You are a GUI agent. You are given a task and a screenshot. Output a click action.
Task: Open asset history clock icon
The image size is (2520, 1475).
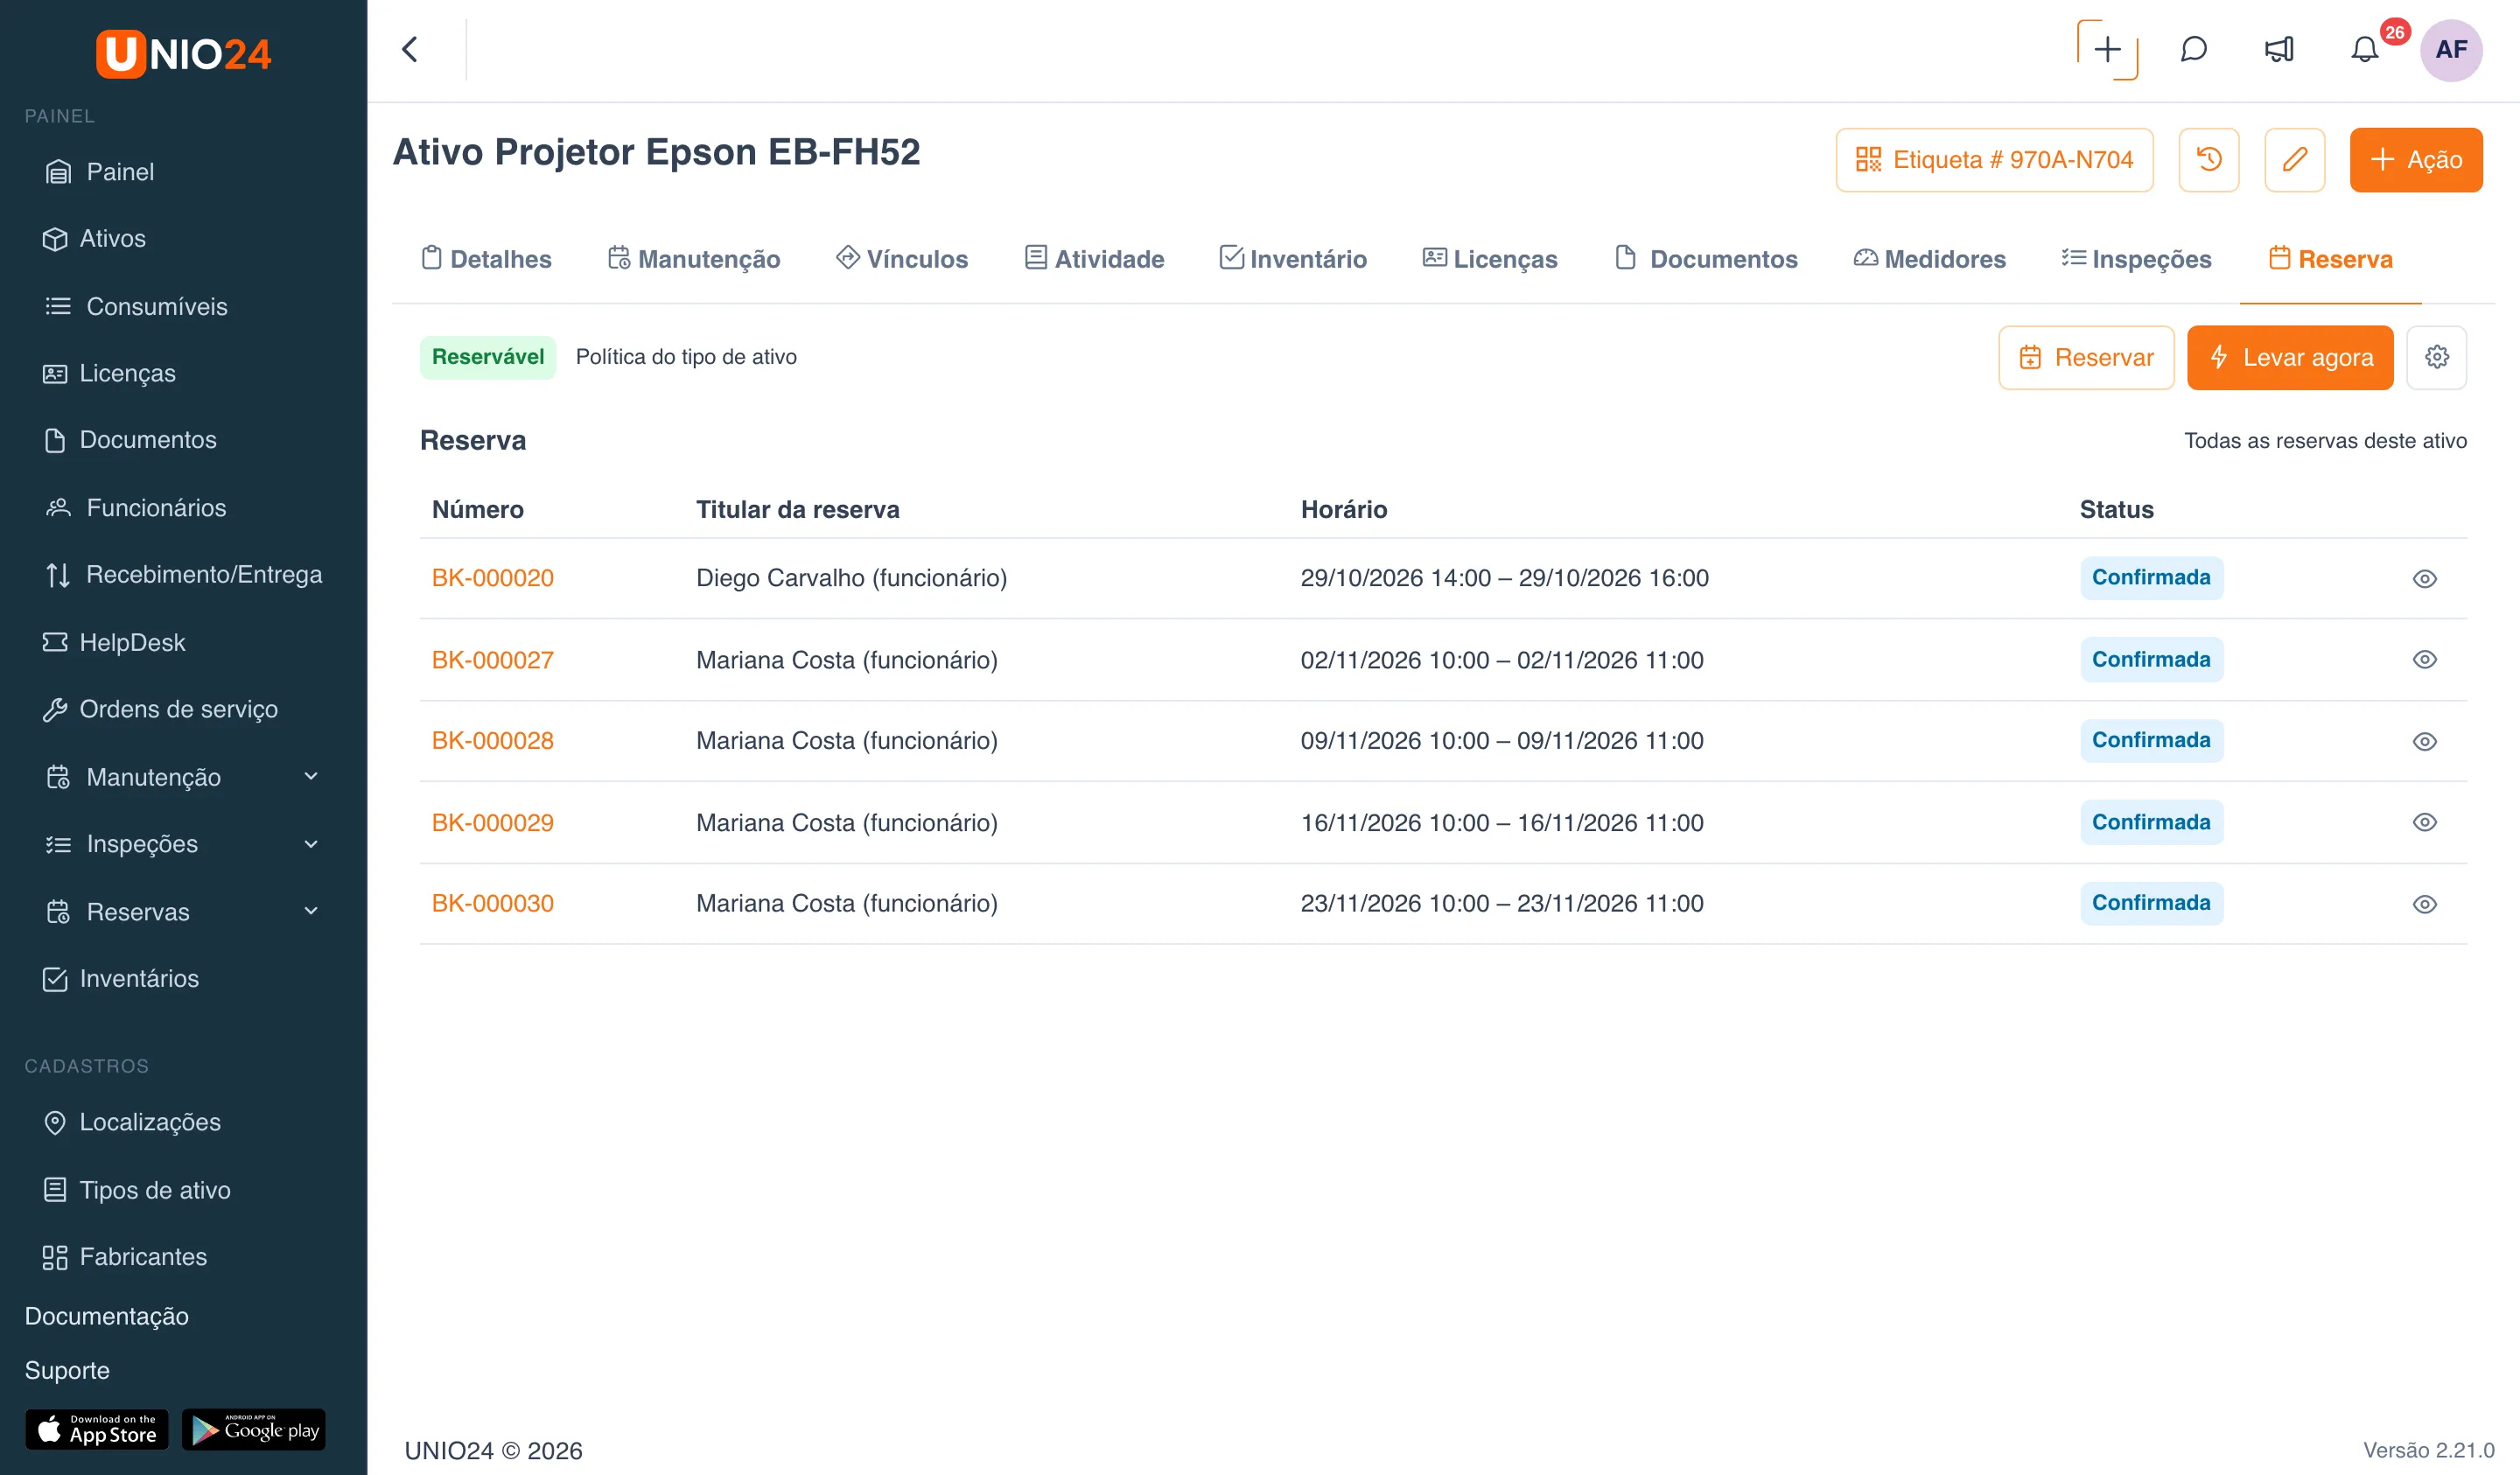click(2208, 159)
